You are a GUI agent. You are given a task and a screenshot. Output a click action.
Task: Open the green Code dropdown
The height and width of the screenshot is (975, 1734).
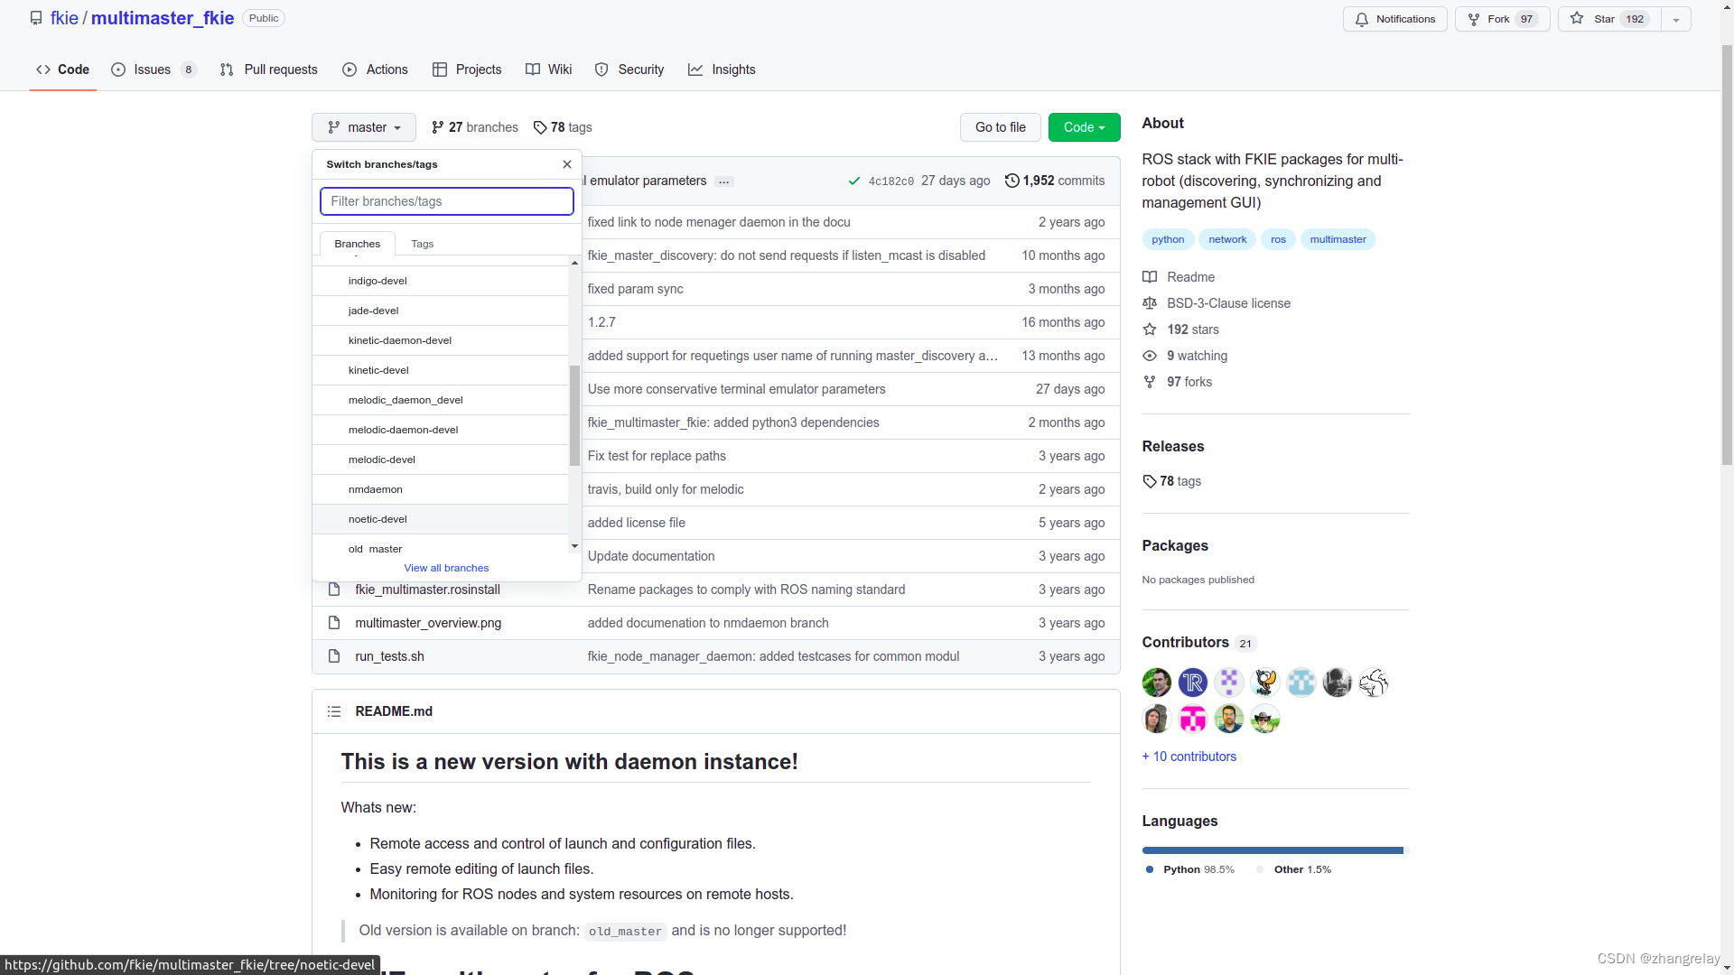pyautogui.click(x=1084, y=127)
